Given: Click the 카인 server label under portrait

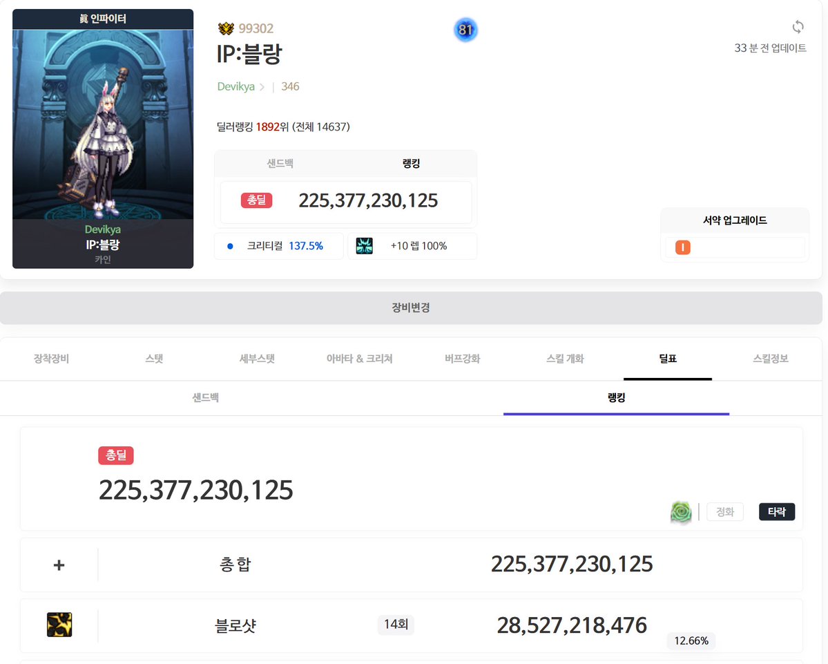Looking at the screenshot, I should [103, 259].
